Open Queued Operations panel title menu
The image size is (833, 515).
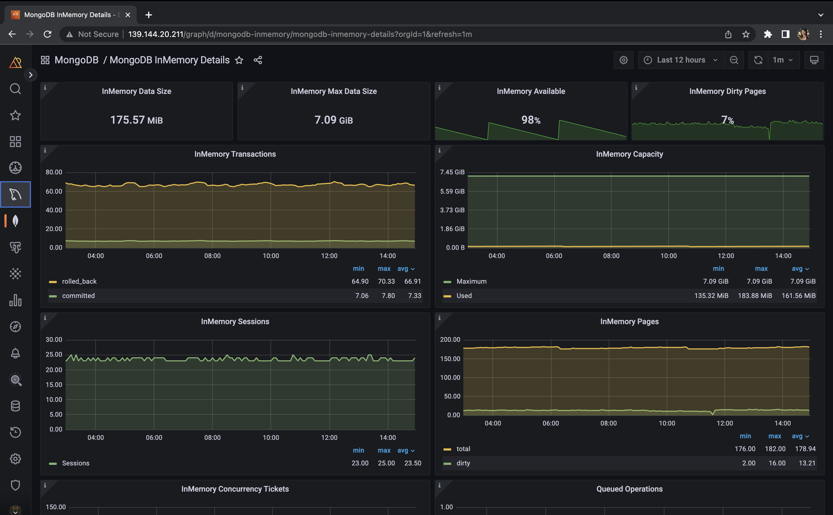(629, 489)
